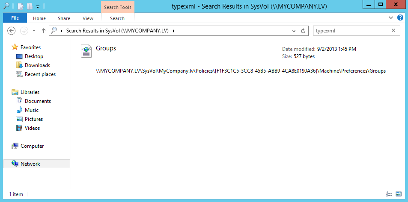
Task: Open Explorer help
Action: pyautogui.click(x=400, y=18)
